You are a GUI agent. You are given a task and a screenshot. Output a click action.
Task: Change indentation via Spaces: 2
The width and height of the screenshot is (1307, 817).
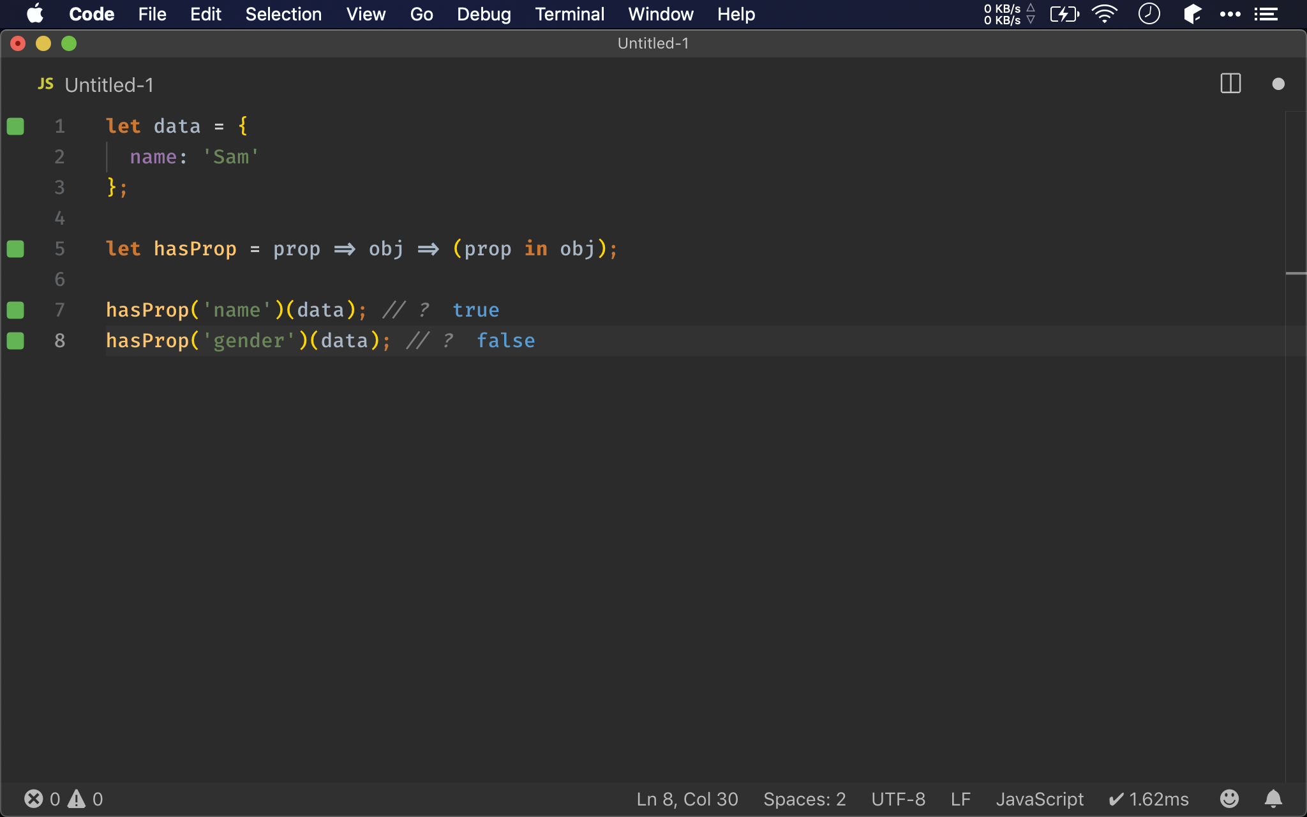[804, 799]
